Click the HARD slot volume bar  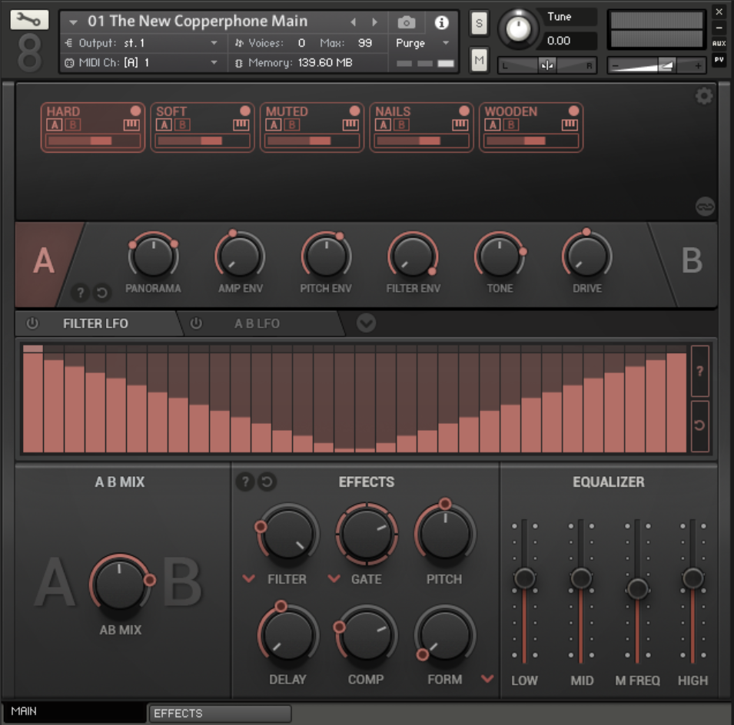click(x=93, y=141)
